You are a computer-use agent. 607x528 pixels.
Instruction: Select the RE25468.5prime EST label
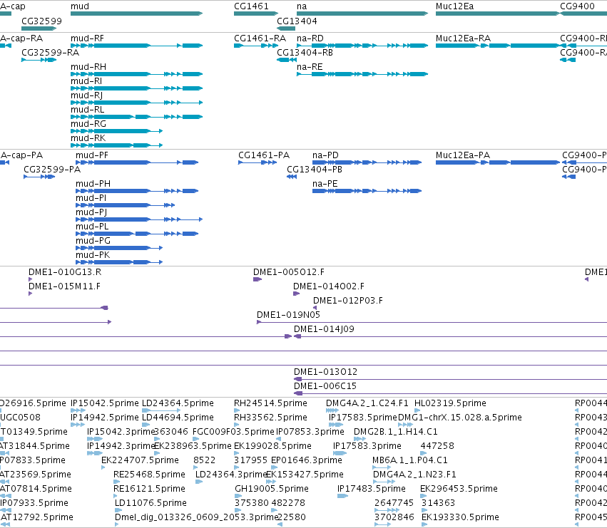[x=149, y=475]
